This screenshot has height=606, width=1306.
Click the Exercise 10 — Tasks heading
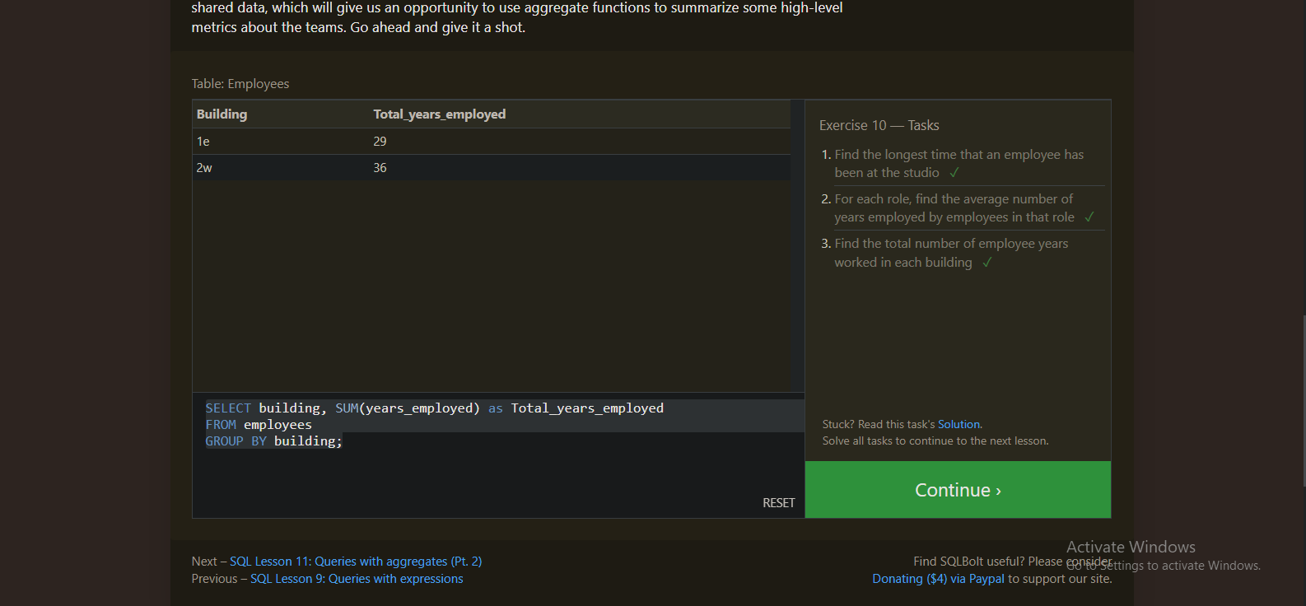(879, 125)
